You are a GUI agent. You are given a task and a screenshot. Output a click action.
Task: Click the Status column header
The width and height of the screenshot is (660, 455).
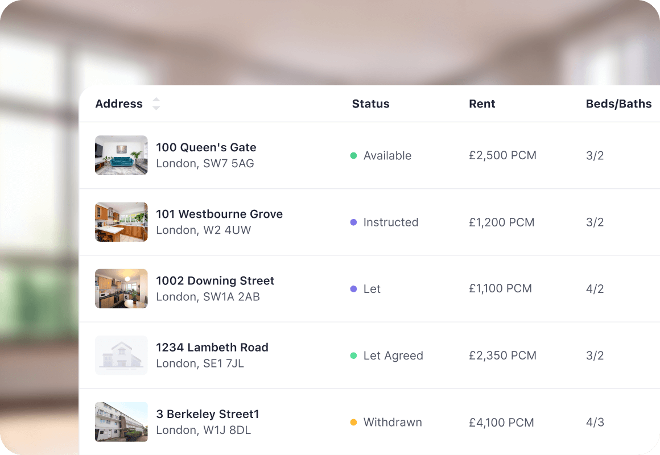(370, 104)
